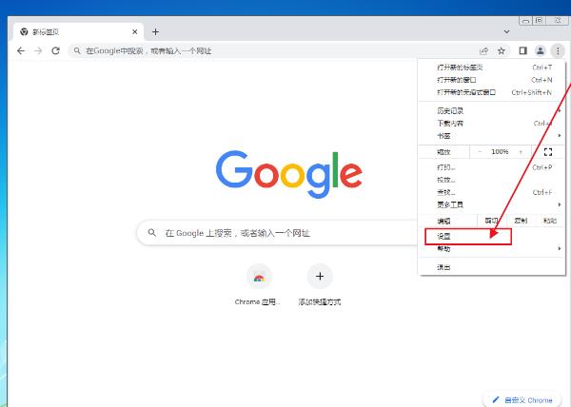The width and height of the screenshot is (571, 407).
Task: Expand the 更多工具 submenu arrow
Action: (560, 204)
